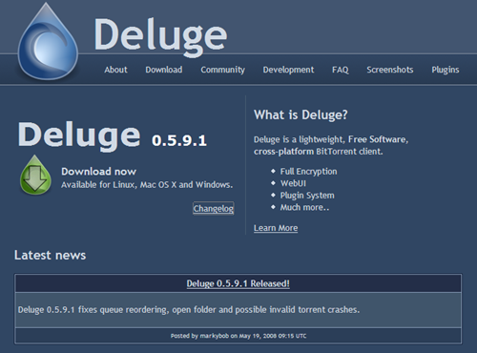
Task: Click the posted by markybob footer text
Action: (x=238, y=336)
